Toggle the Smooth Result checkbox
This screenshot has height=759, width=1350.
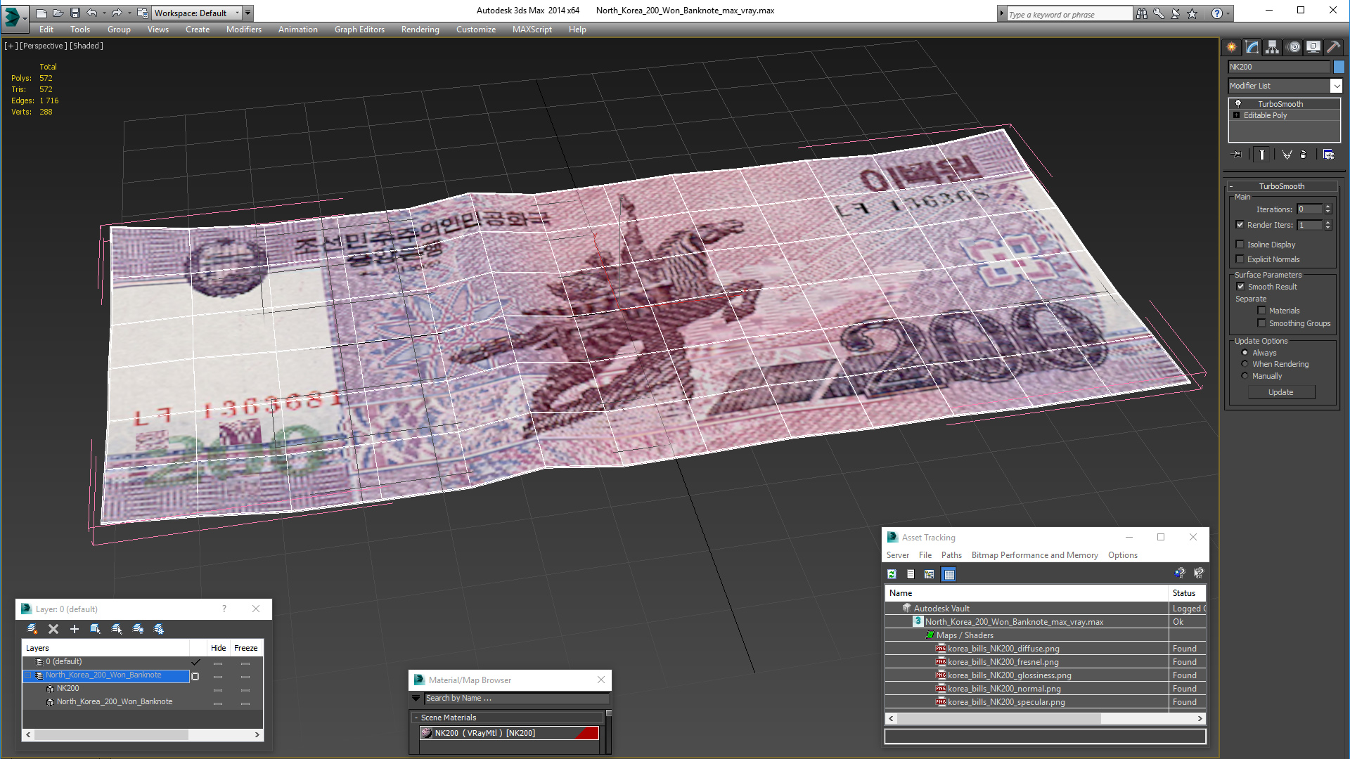pos(1240,287)
